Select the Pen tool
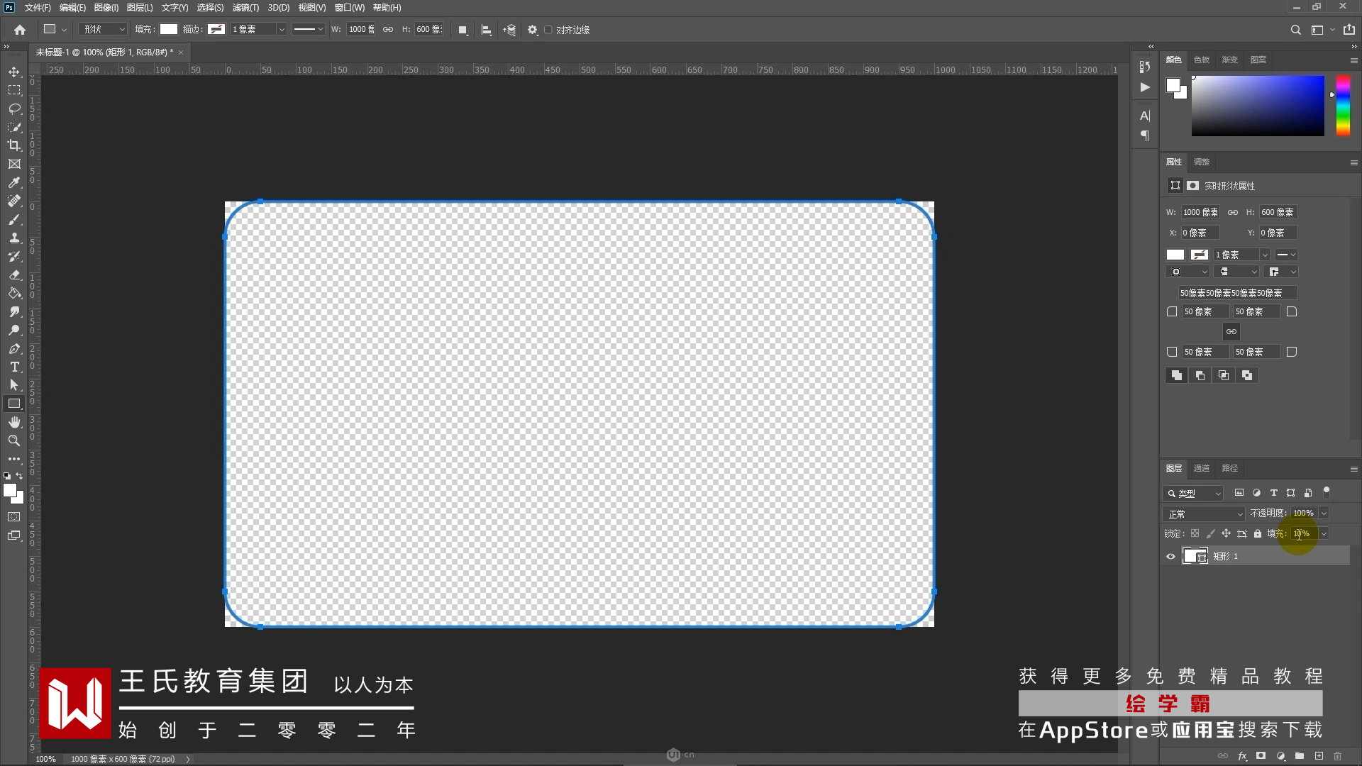 [14, 348]
